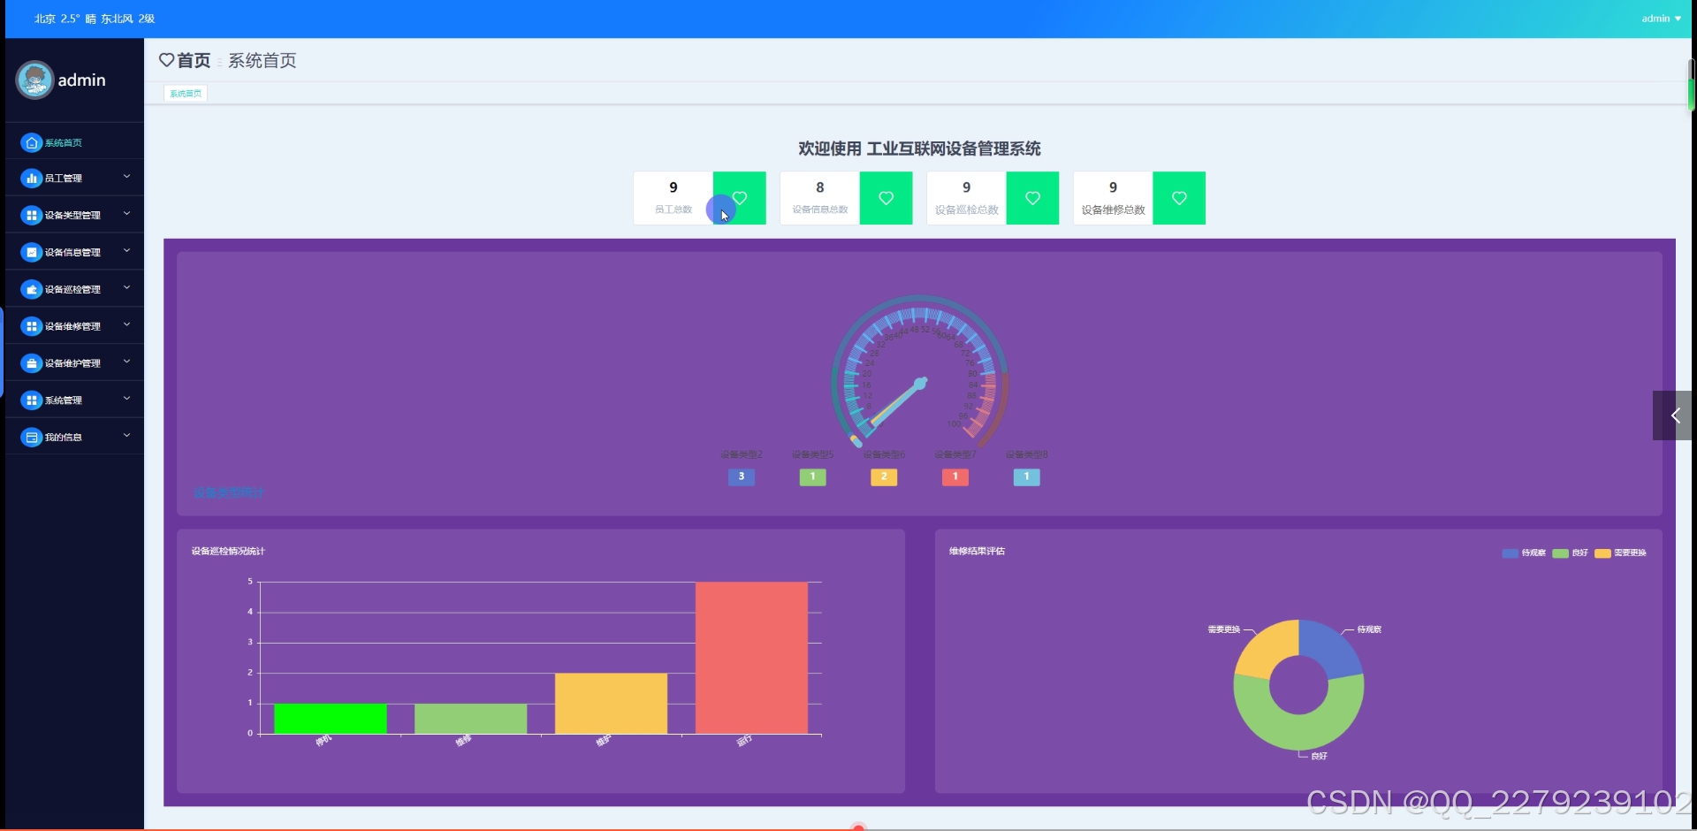Screen dimensions: 1697x831
Task: Click the 首页 breadcrumb link
Action: [194, 60]
